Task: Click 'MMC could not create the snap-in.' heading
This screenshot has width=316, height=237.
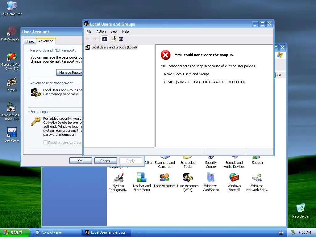Action: [x=204, y=55]
